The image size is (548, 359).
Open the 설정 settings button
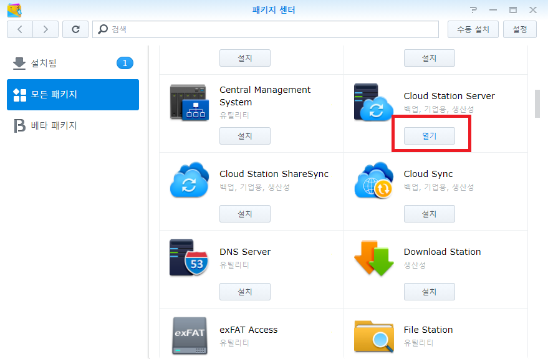(520, 29)
